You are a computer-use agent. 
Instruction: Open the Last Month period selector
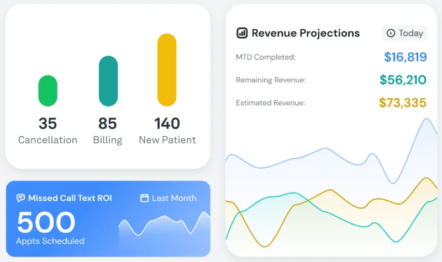[169, 198]
